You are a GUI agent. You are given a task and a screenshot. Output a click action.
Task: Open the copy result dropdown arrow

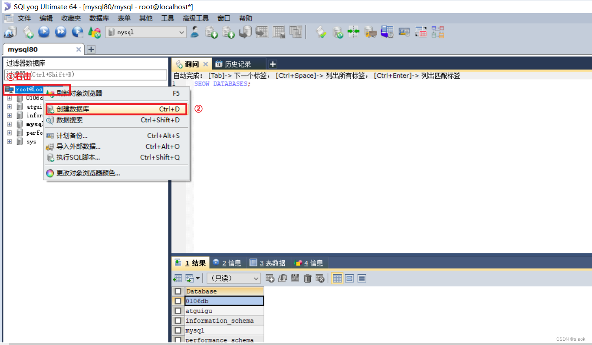tap(198, 278)
